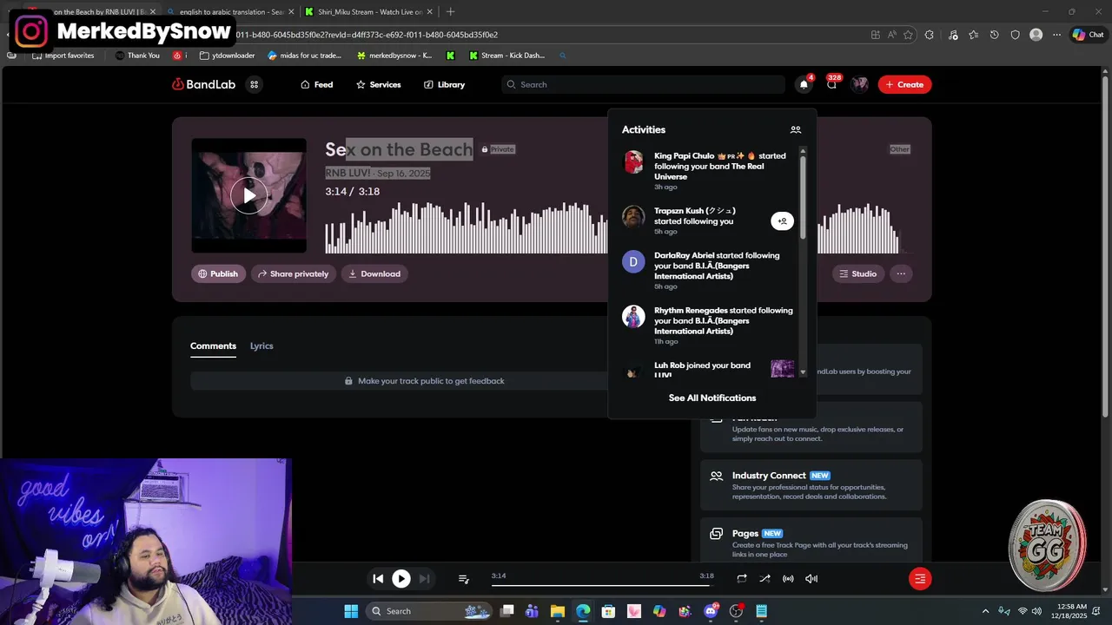Click the Activities panel scrollbar
The height and width of the screenshot is (625, 1112).
[803, 197]
